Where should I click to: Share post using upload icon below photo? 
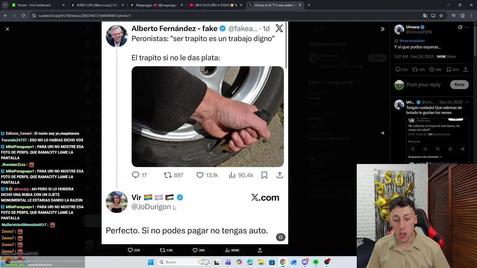[260, 250]
